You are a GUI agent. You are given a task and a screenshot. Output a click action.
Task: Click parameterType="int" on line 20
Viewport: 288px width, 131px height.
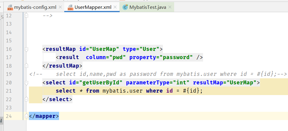(x=158, y=83)
